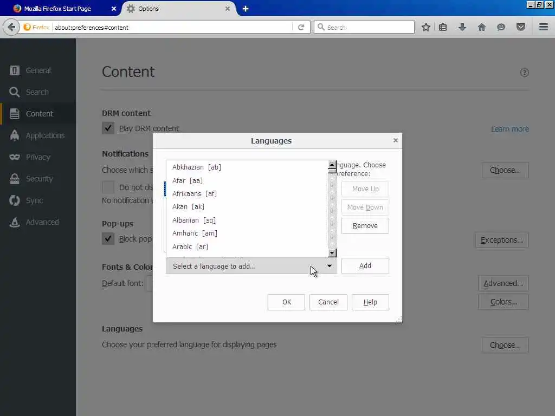The image size is (555, 416).
Task: Open pop-up Exceptions button
Action: tap(501, 240)
